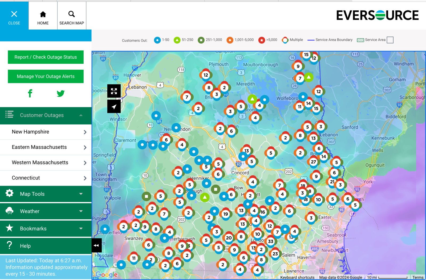
Task: Open Search Map
Action: click(72, 16)
